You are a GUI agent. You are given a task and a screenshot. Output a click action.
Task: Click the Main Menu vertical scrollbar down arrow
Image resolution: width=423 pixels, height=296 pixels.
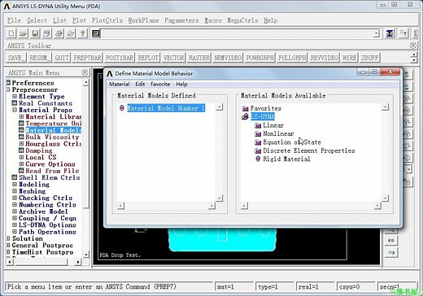[85, 255]
